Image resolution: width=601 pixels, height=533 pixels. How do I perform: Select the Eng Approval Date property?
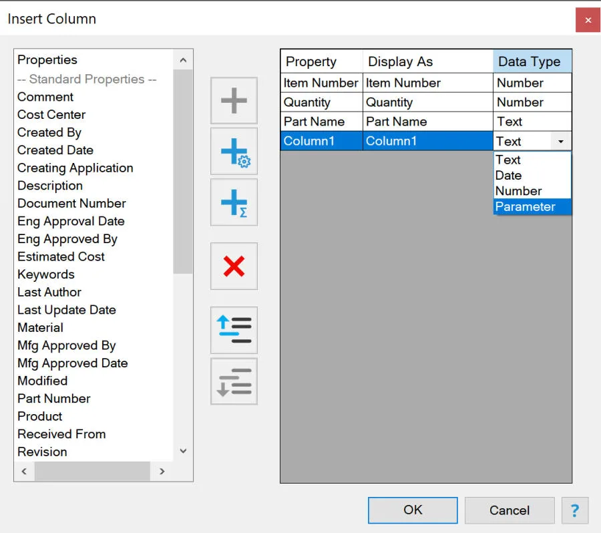(71, 221)
